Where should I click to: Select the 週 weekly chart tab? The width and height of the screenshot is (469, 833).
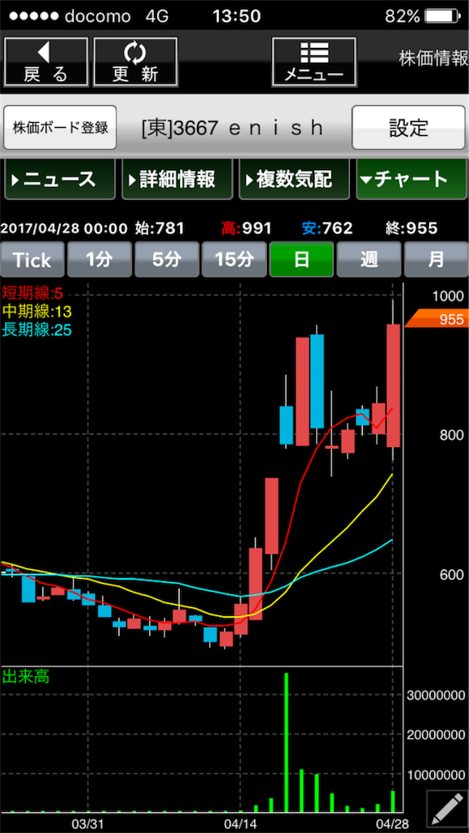(369, 259)
